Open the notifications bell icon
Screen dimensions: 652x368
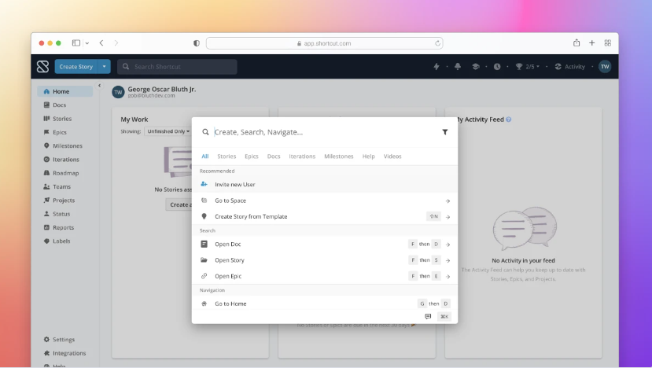458,67
